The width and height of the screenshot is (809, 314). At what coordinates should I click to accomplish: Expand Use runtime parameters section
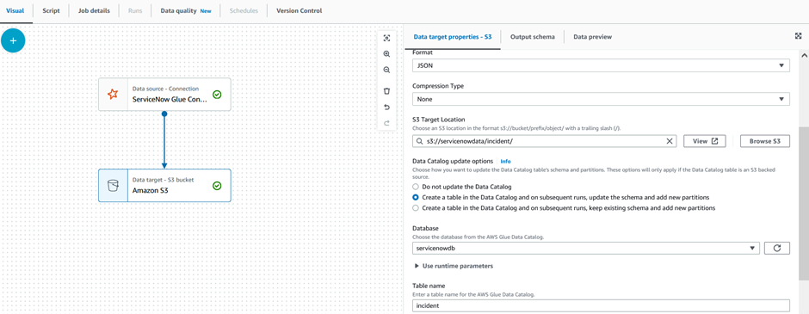[x=454, y=266]
